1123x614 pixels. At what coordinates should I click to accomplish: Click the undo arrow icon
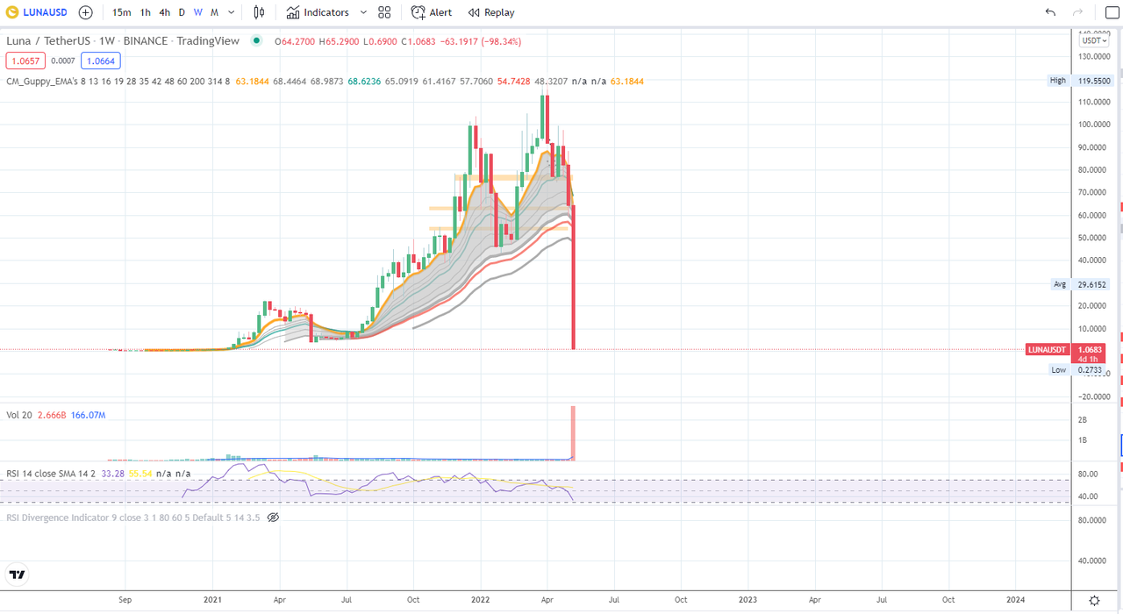(1050, 12)
